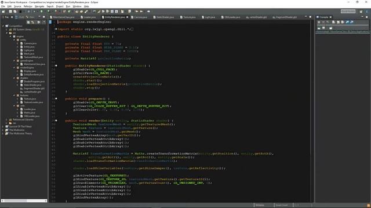Viewport: 371px width, 208px height.
Task: Expand the JRE System Library node
Action: 6,29
